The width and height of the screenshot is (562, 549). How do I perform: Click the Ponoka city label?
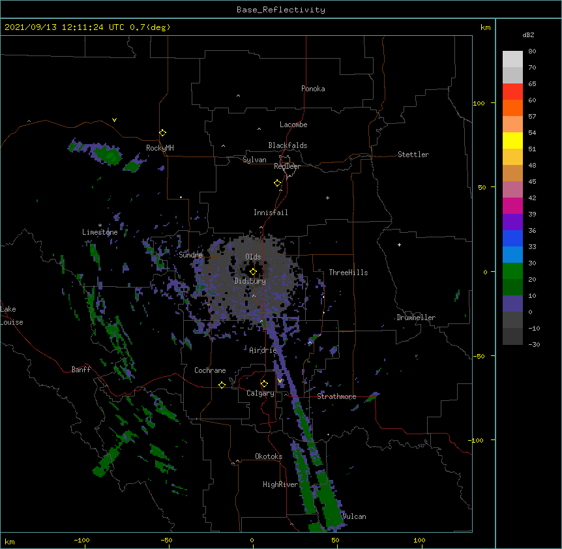point(313,89)
